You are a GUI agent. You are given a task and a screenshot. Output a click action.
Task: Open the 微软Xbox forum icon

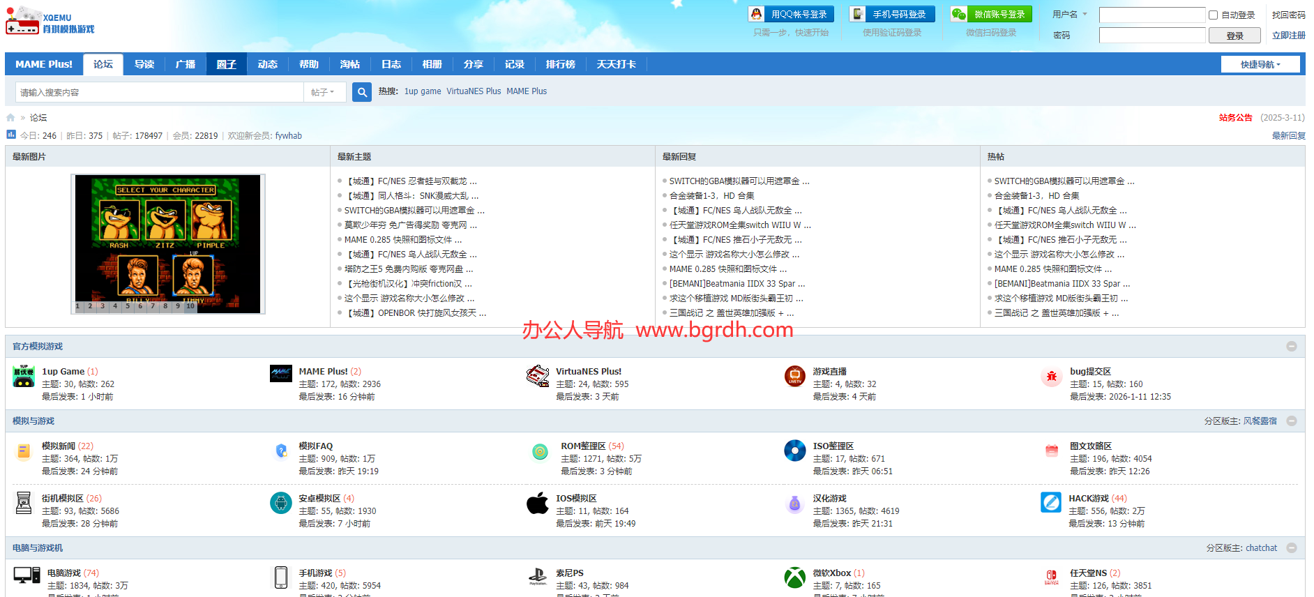(x=795, y=577)
